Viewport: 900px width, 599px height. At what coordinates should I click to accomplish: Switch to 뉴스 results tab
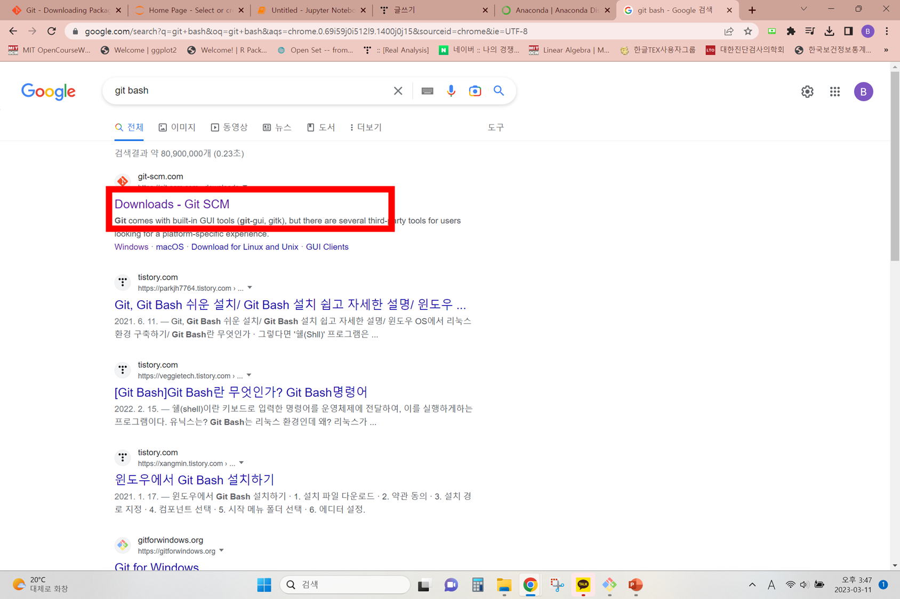(277, 127)
